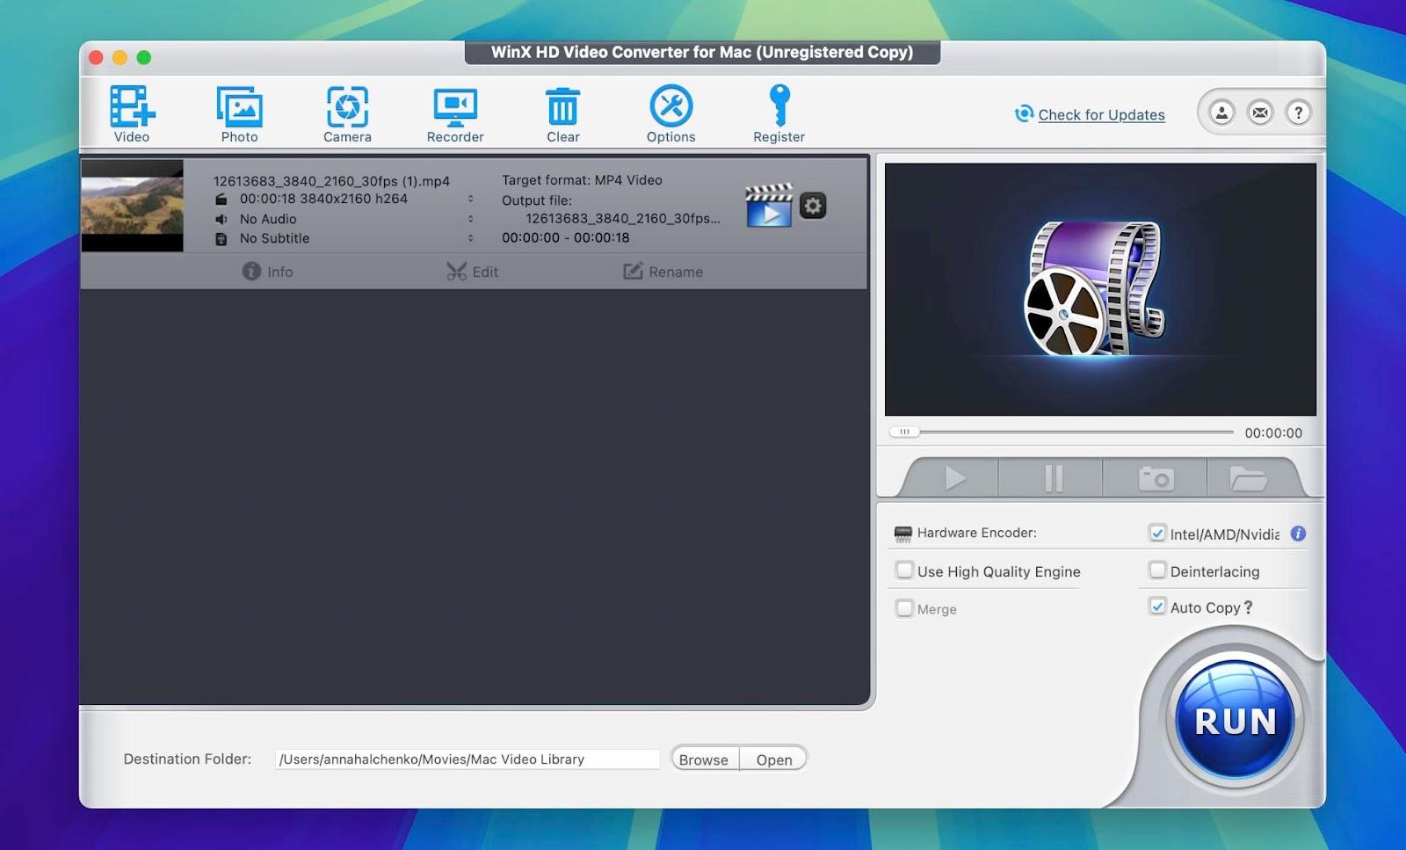Viewport: 1406px width, 850px height.
Task: Take a snapshot with the camera button
Action: (1155, 479)
